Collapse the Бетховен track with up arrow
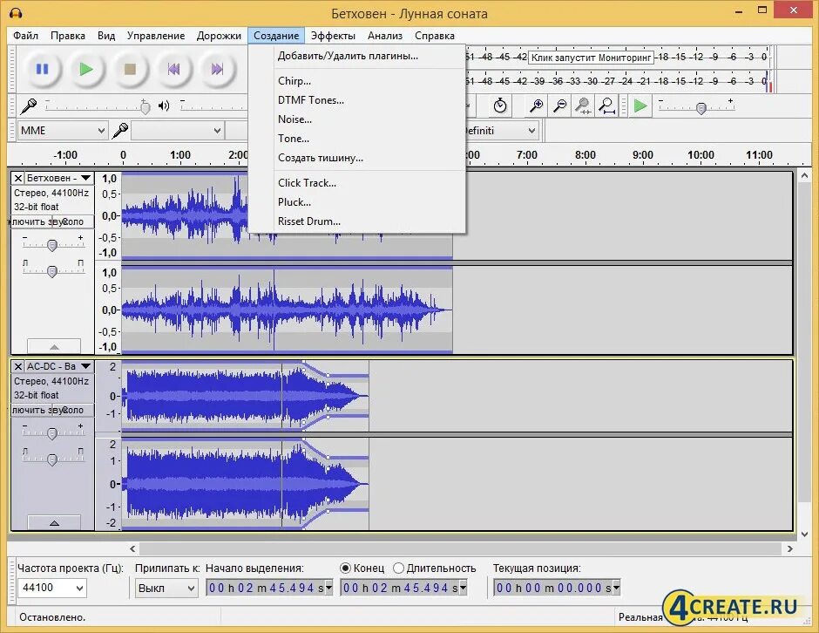The height and width of the screenshot is (633, 819). pos(54,346)
